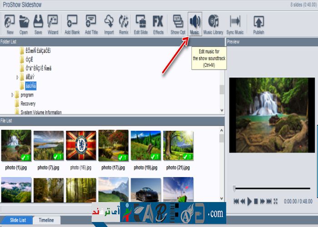This screenshot has height=227, width=318.
Task: Expand the subfolder above the highlighted folder
Action: coord(17,78)
